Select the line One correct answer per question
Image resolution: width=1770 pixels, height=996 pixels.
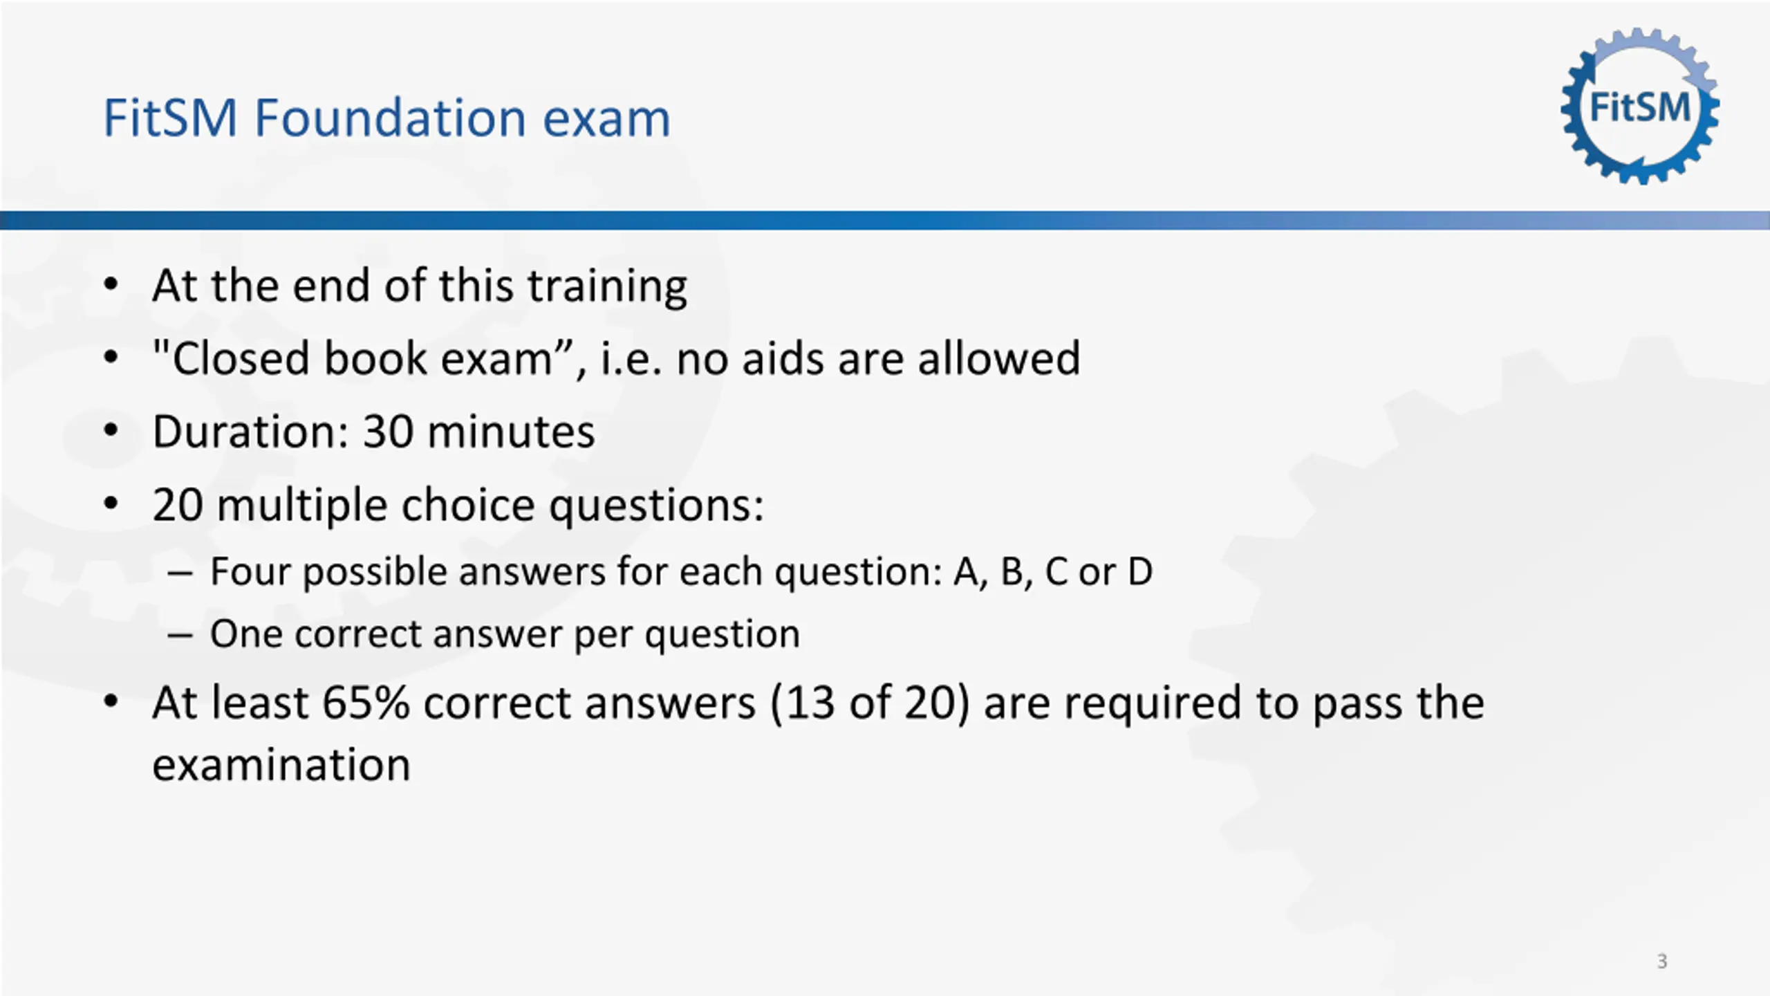(x=505, y=634)
